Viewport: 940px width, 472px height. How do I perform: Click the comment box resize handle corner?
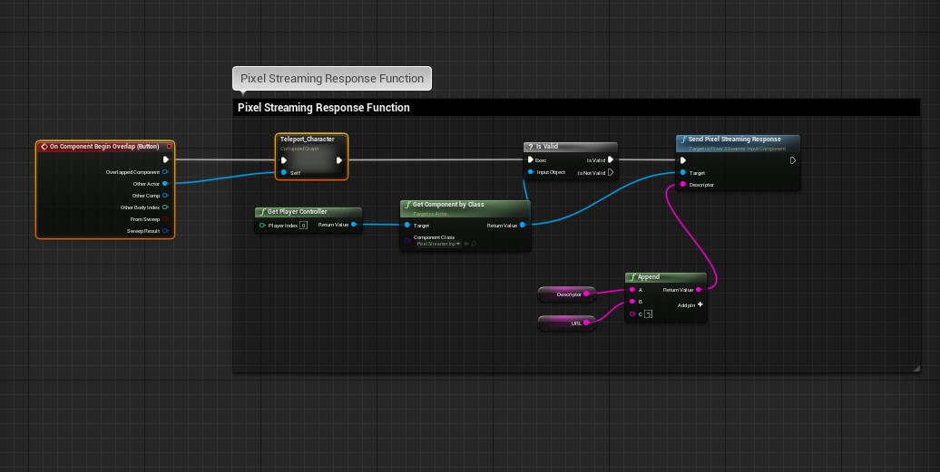click(x=916, y=369)
